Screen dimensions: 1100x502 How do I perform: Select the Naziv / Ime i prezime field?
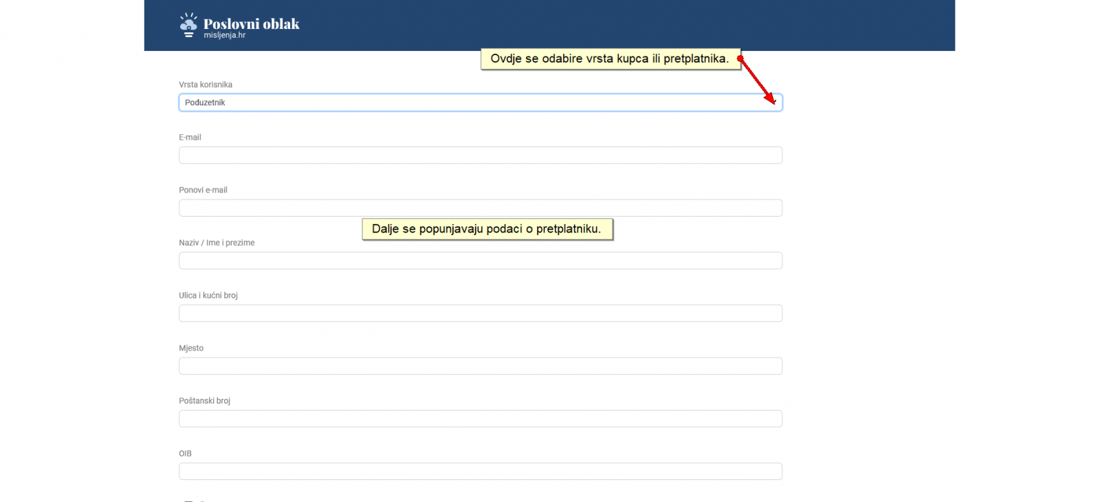click(x=480, y=261)
